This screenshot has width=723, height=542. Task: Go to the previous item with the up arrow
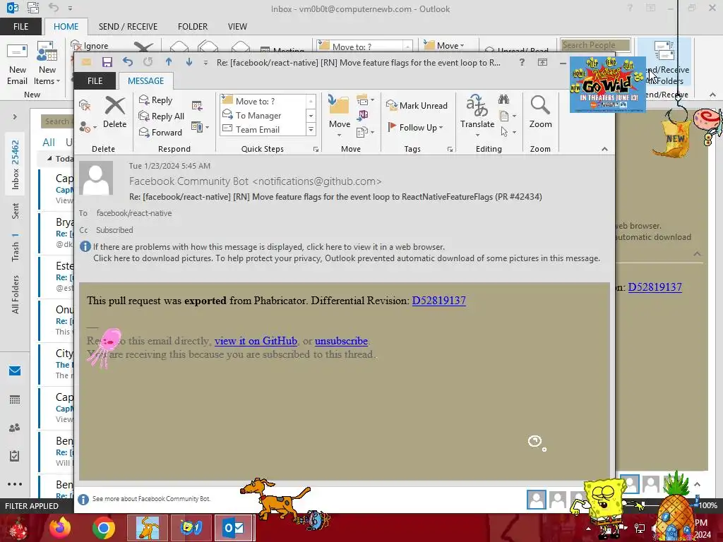click(x=169, y=62)
